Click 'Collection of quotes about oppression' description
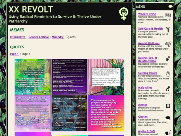Screen dimensions: 181x136 (x=153, y=122)
